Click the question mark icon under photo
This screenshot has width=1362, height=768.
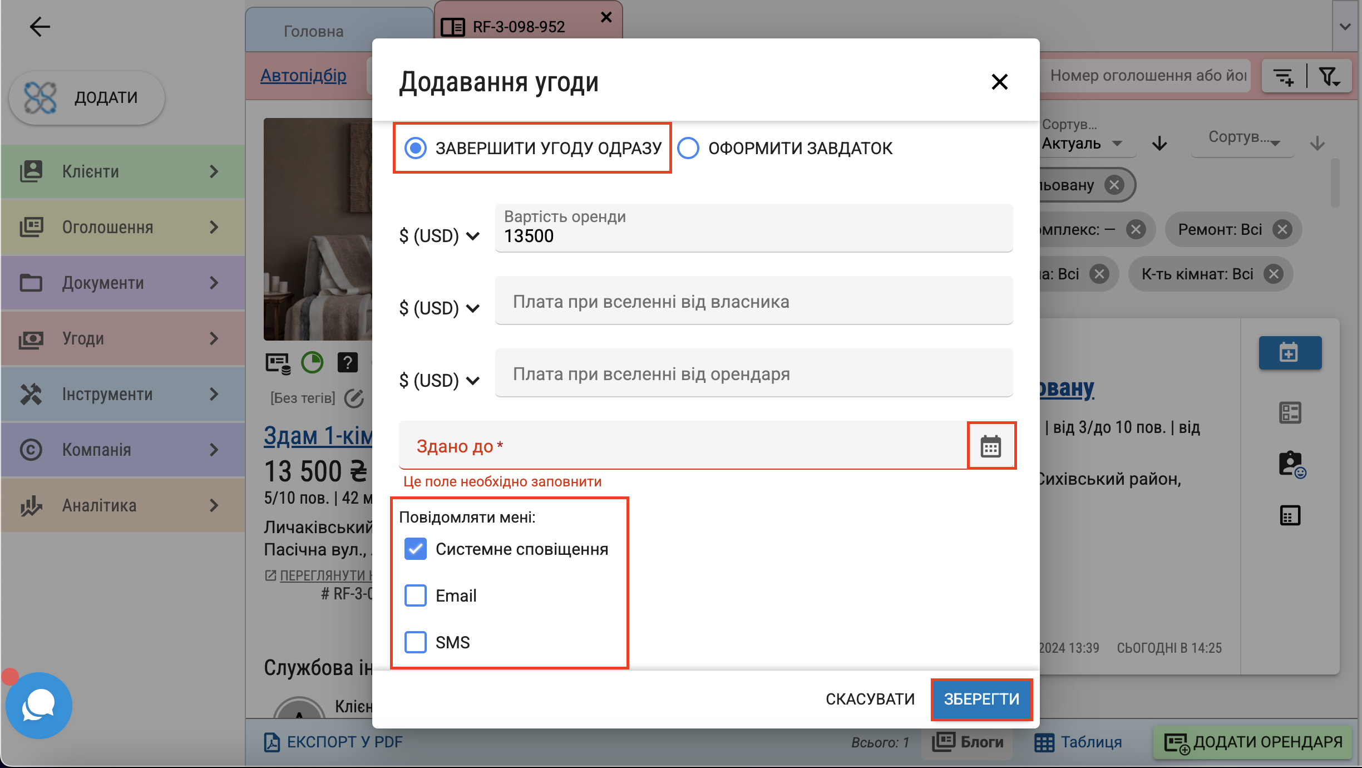pyautogui.click(x=347, y=363)
